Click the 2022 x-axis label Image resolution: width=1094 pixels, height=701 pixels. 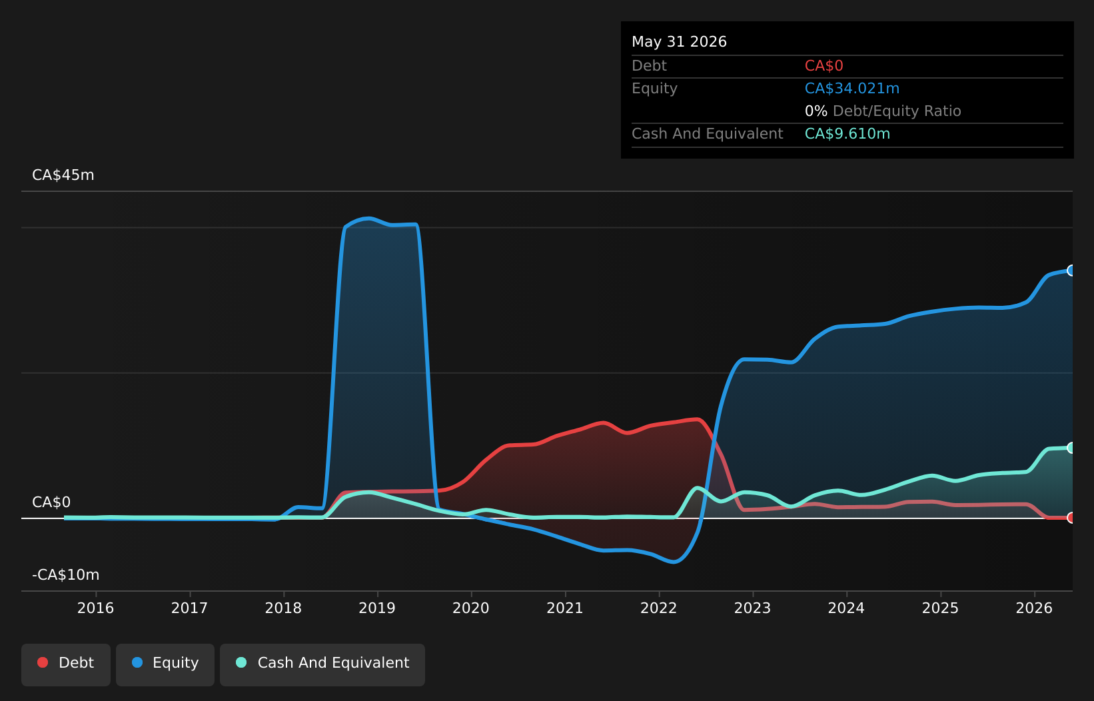tap(659, 608)
